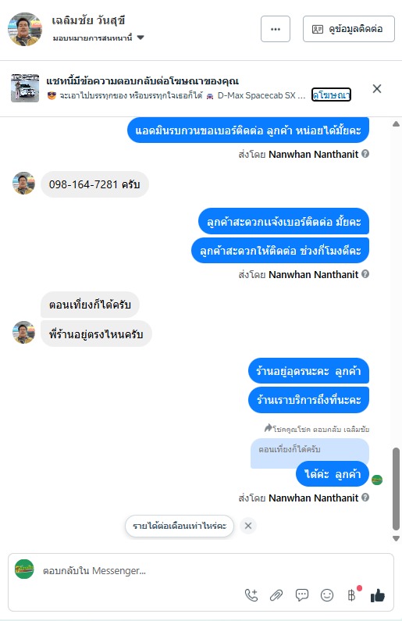Click the help icon beside bottom Nanwhan Nanthanit

pyautogui.click(x=365, y=498)
